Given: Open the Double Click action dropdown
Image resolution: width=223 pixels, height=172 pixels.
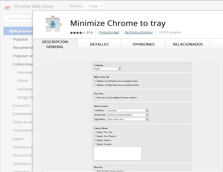Looking at the screenshot, I should pyautogui.click(x=128, y=115).
